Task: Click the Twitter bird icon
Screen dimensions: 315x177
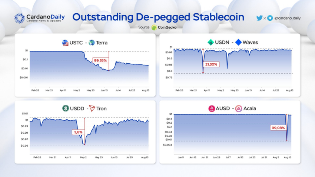Action: point(259,18)
